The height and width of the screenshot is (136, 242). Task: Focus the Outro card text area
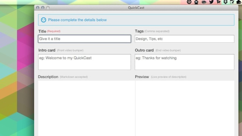185,62
